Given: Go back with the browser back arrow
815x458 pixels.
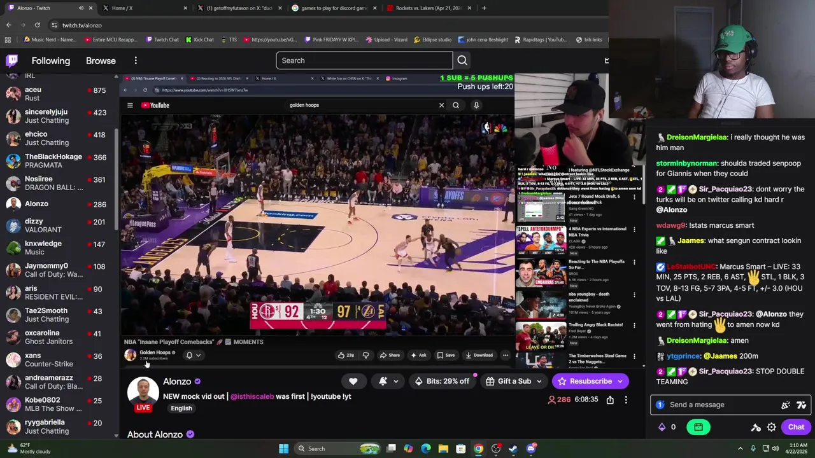Looking at the screenshot, I should 8,25.
